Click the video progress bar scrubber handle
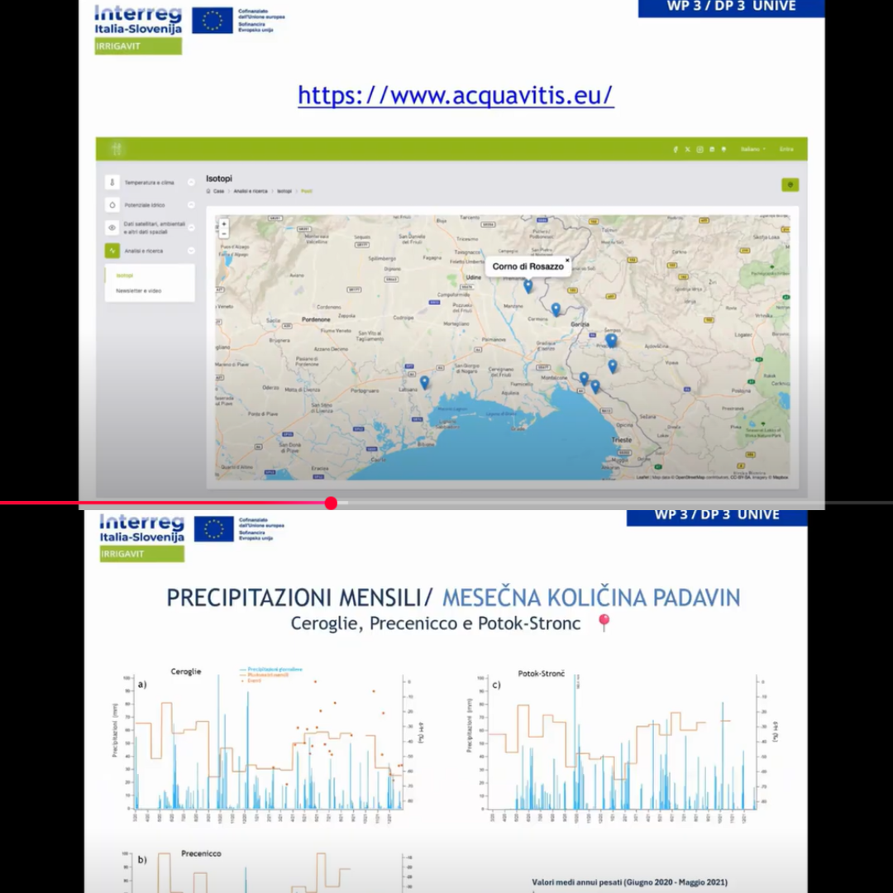This screenshot has width=893, height=893. (331, 503)
